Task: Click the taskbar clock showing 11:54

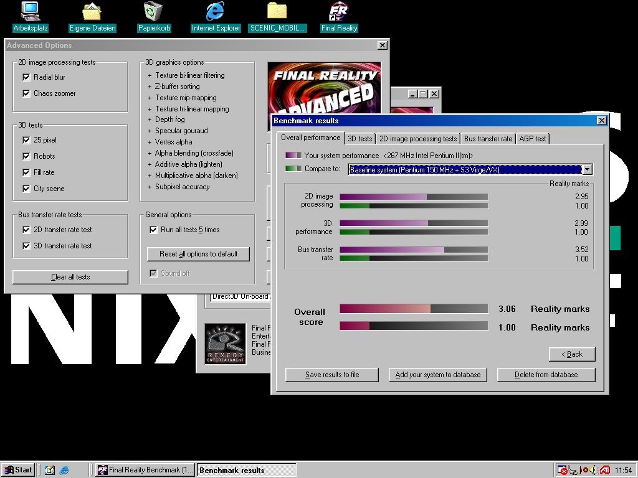Action: 623,471
